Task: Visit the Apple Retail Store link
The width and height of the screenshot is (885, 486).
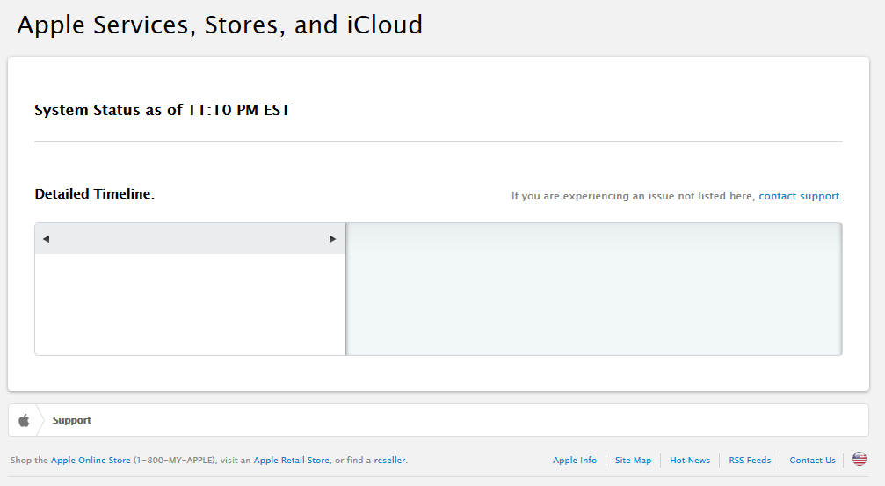Action: [292, 460]
